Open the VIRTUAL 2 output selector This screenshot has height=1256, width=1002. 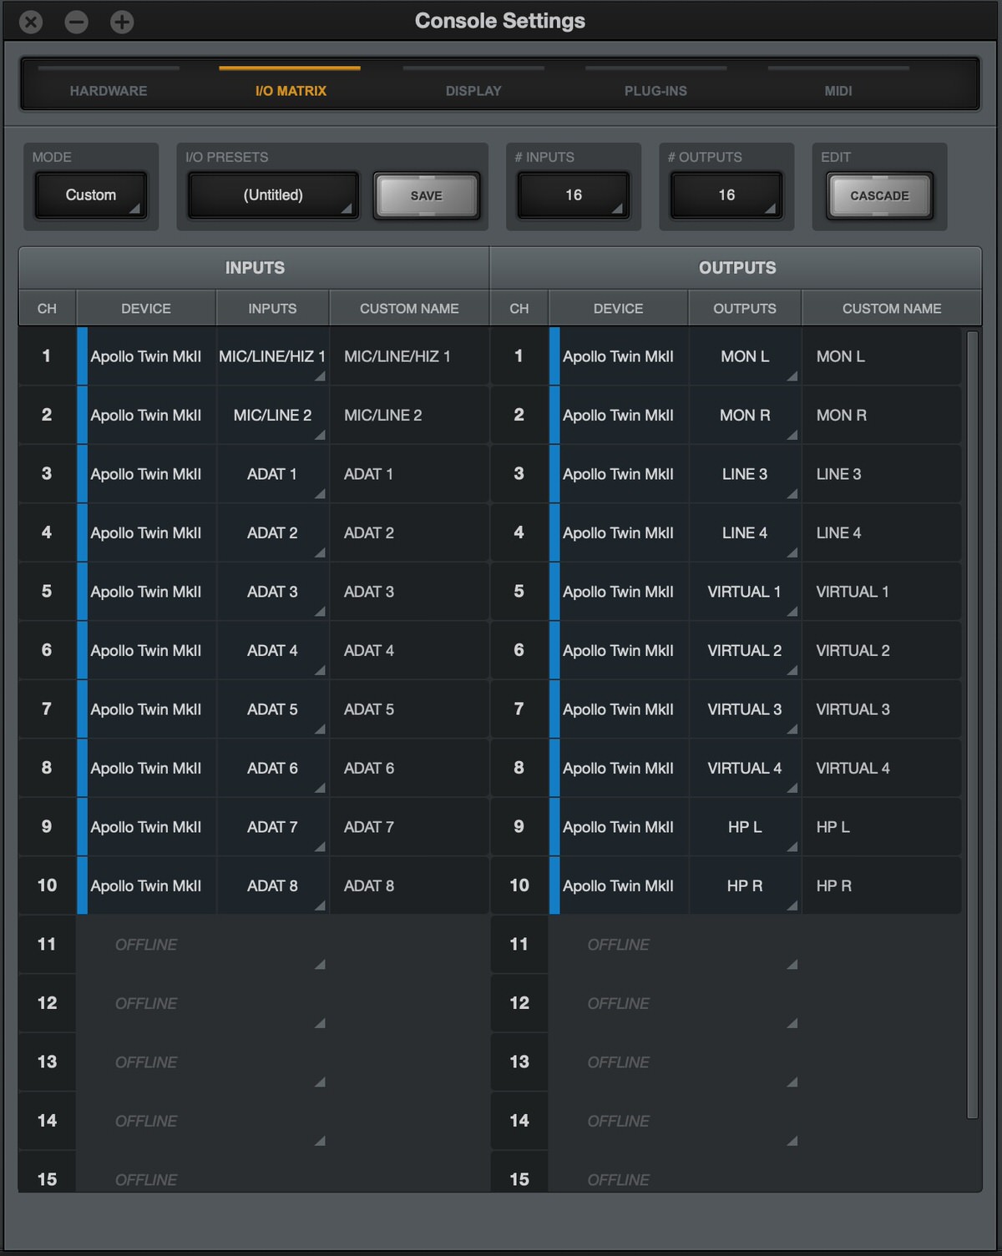tap(745, 650)
